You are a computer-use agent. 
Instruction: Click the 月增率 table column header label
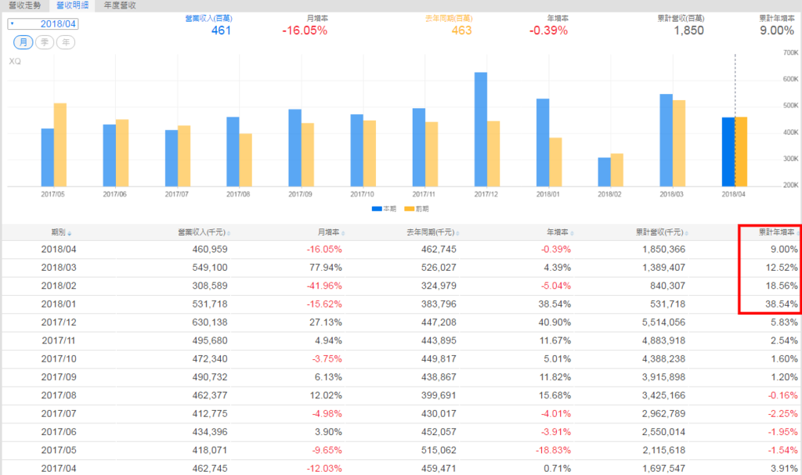point(328,232)
